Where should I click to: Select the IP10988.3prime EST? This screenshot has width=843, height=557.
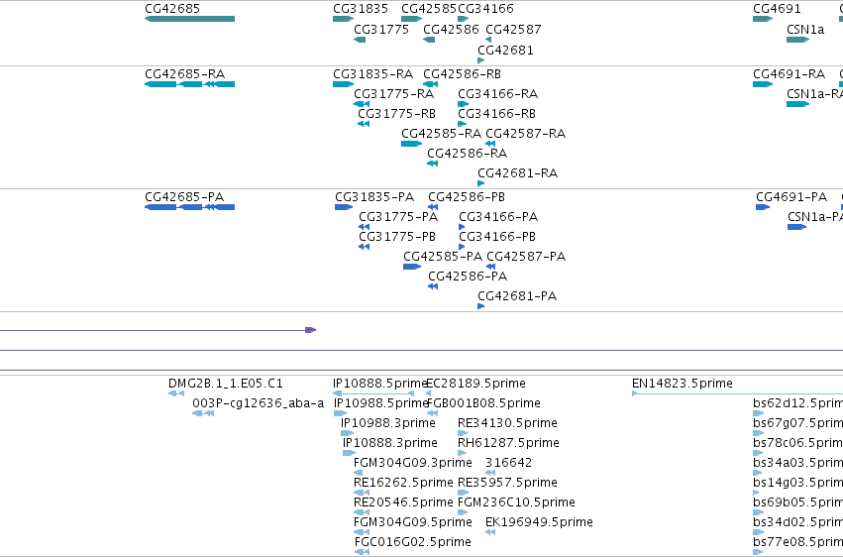[x=348, y=434]
